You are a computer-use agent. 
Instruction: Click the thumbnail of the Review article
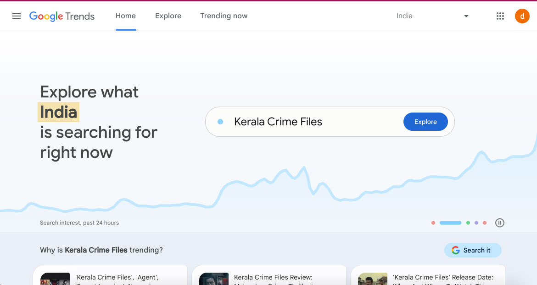214,279
